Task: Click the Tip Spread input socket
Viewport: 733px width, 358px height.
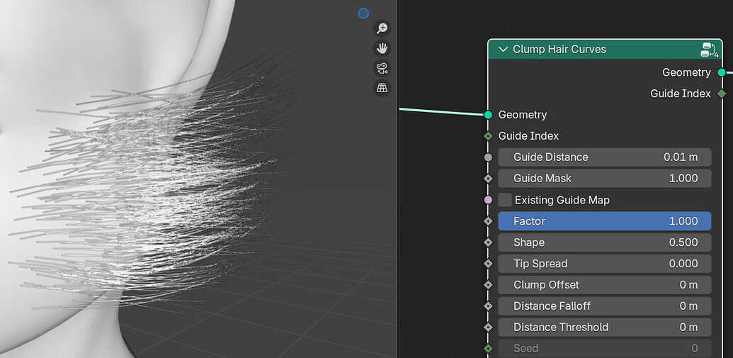Action: 489,264
